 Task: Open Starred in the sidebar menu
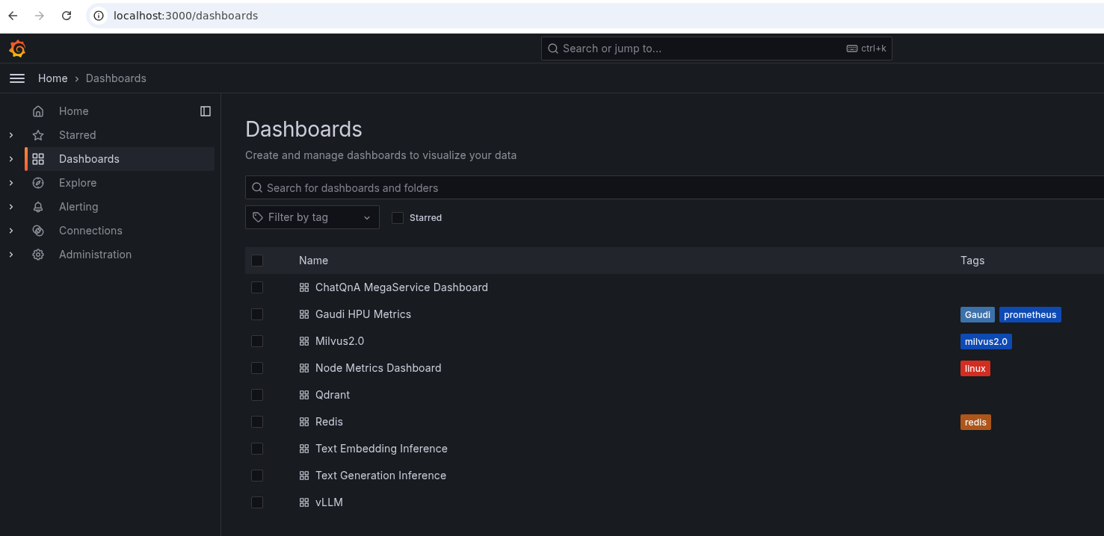pos(78,135)
